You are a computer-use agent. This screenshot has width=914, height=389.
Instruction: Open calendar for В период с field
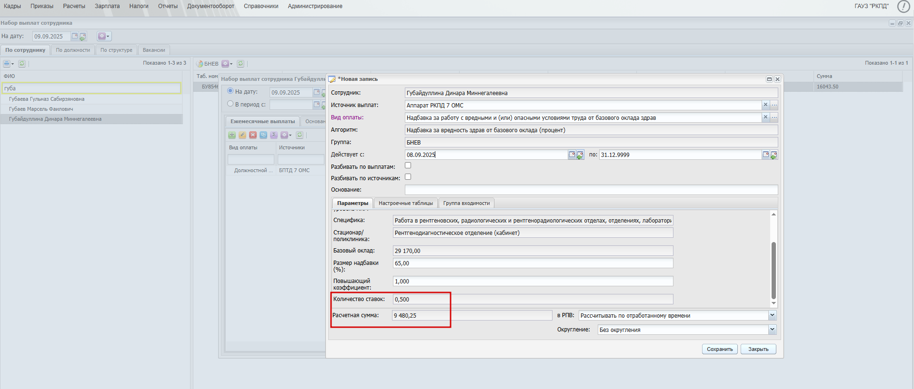[x=316, y=105]
